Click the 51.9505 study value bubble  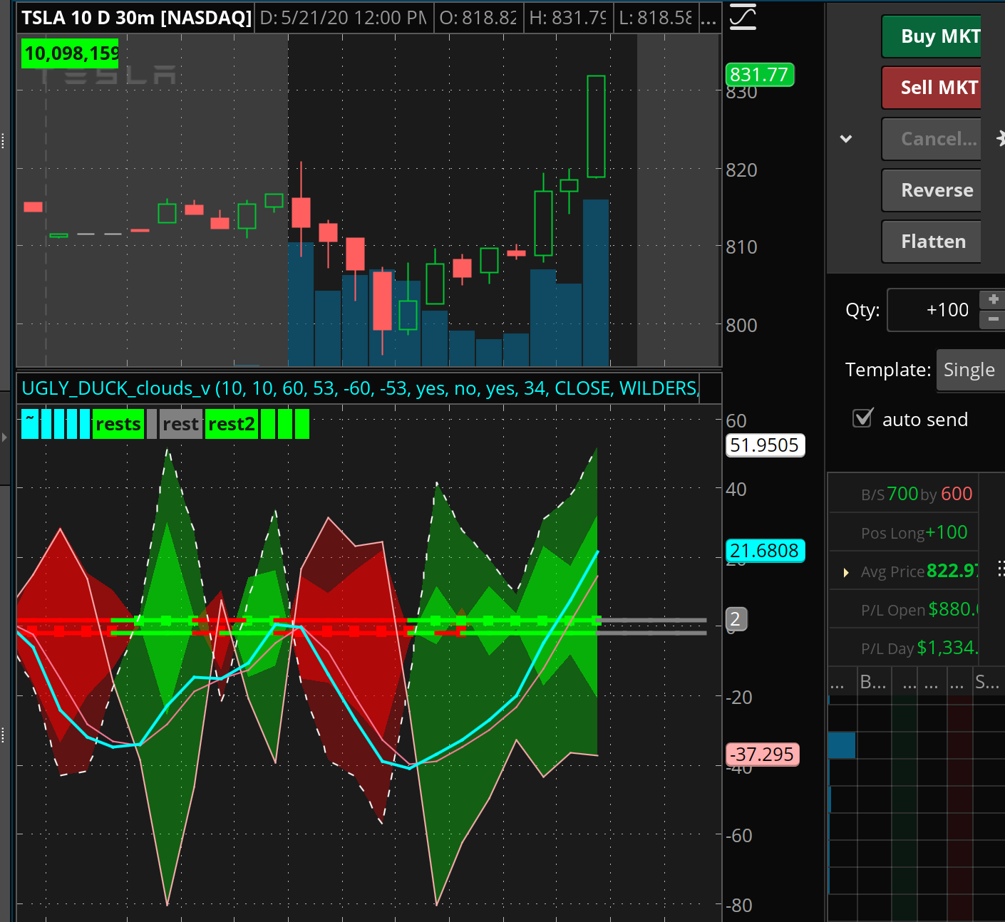pyautogui.click(x=765, y=445)
